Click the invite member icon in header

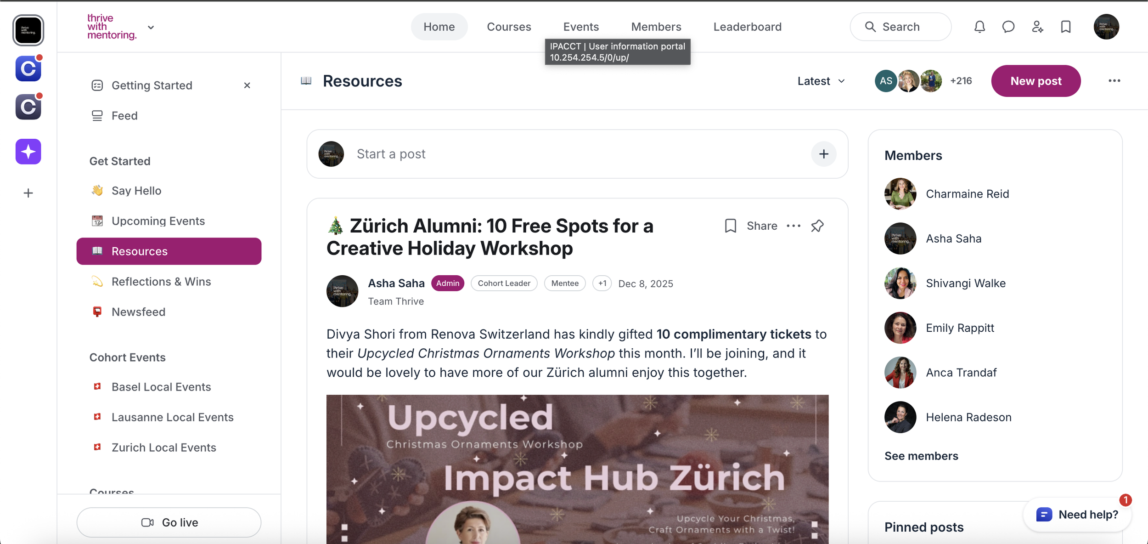click(1037, 27)
